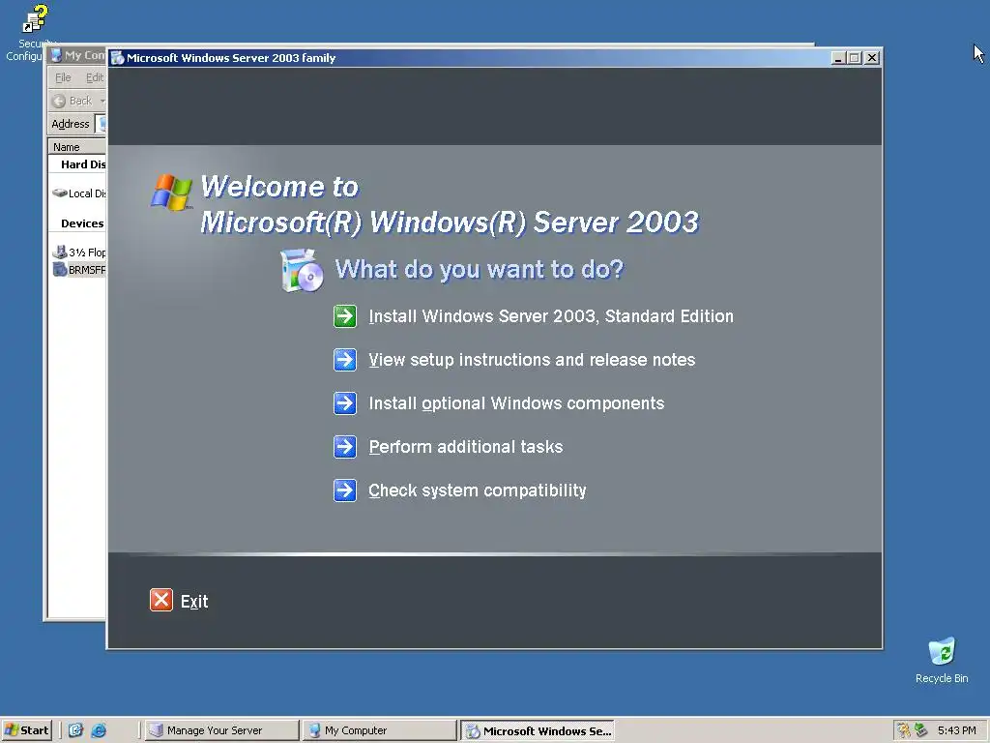Viewport: 990px width, 743px height.
Task: Click the network connection tray icon
Action: (921, 730)
